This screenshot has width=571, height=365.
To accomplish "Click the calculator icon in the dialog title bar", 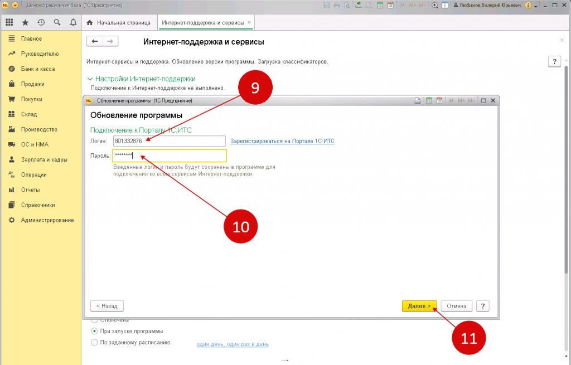I will [x=429, y=100].
